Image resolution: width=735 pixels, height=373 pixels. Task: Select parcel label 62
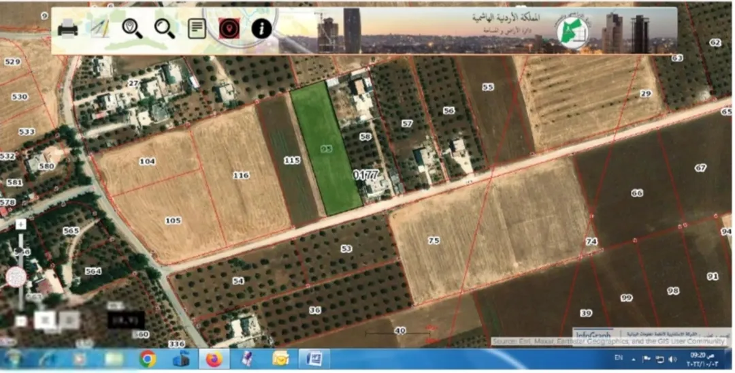tap(715, 43)
